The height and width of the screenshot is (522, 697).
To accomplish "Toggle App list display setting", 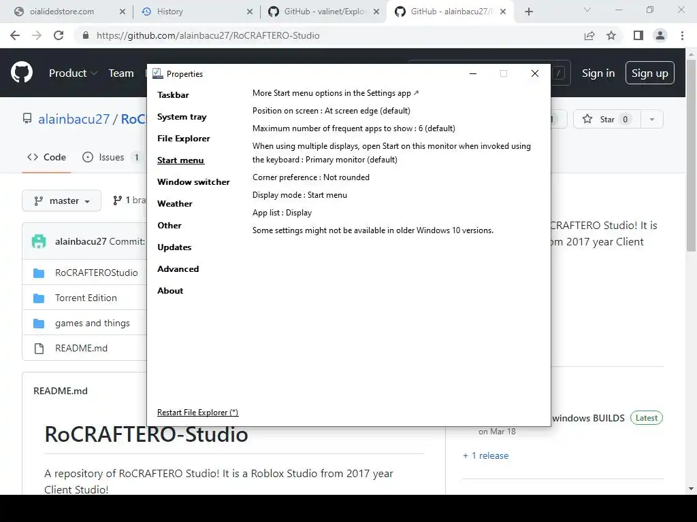I will click(x=282, y=213).
